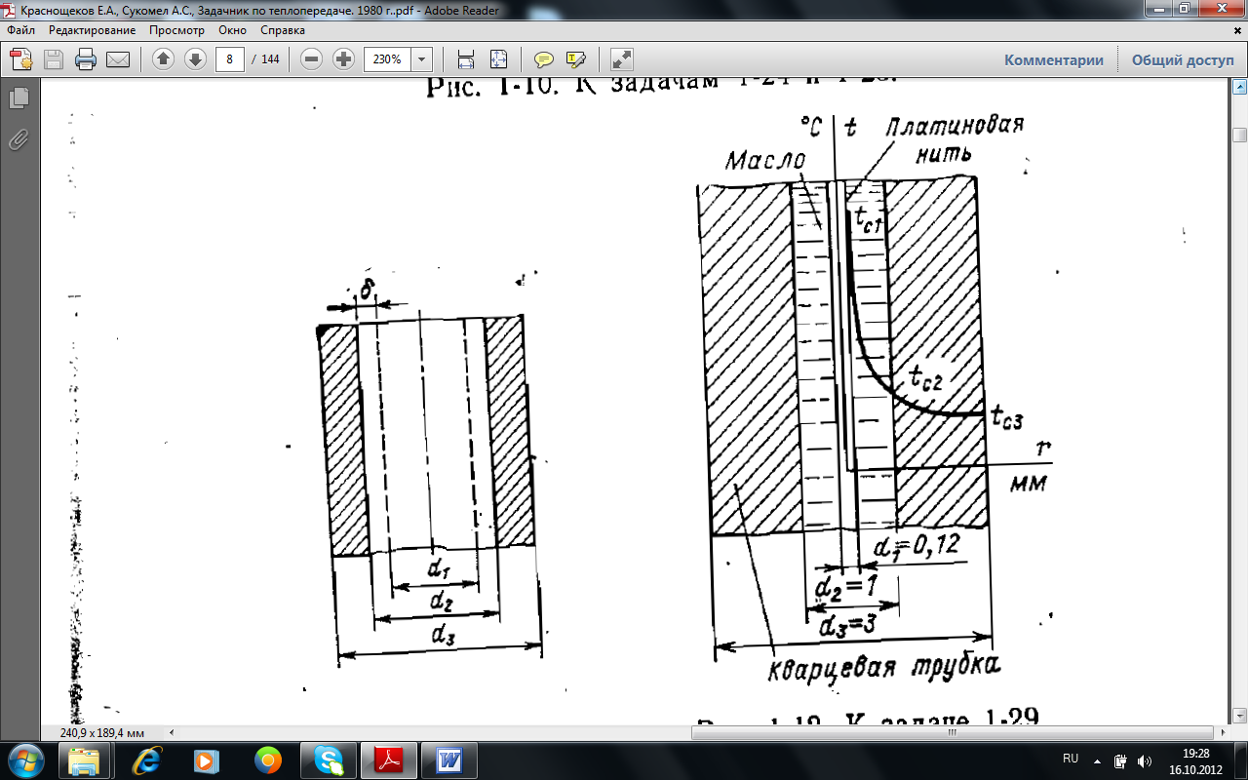The height and width of the screenshot is (780, 1248).
Task: Click the zoom value field 230%
Action: pos(388,59)
